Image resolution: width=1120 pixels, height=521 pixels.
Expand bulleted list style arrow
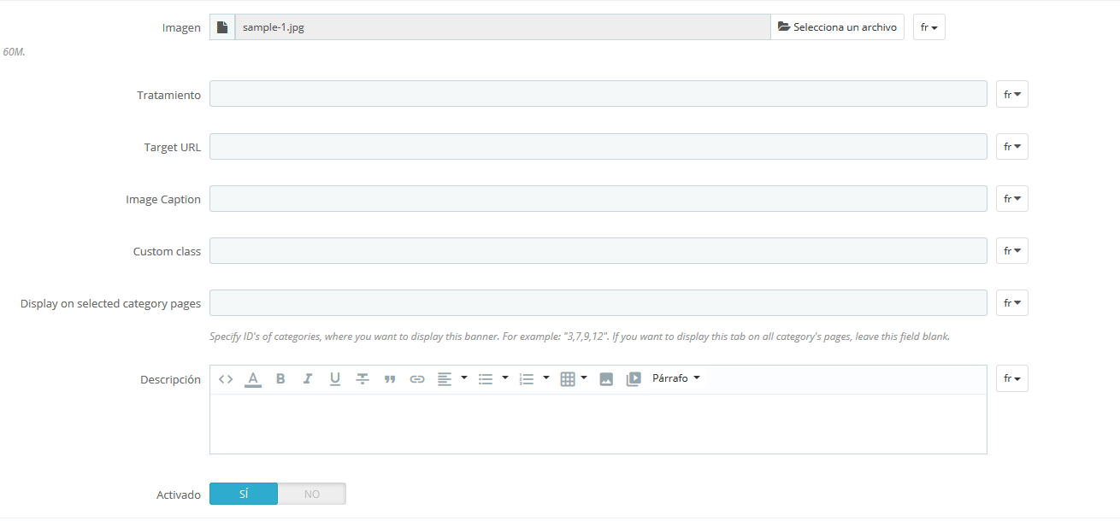click(x=505, y=378)
